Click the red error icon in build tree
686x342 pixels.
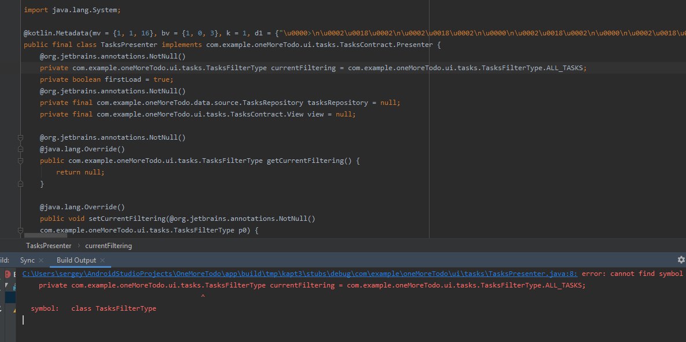coord(8,274)
